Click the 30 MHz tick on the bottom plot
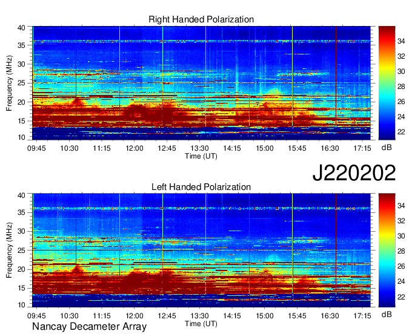 [22, 231]
